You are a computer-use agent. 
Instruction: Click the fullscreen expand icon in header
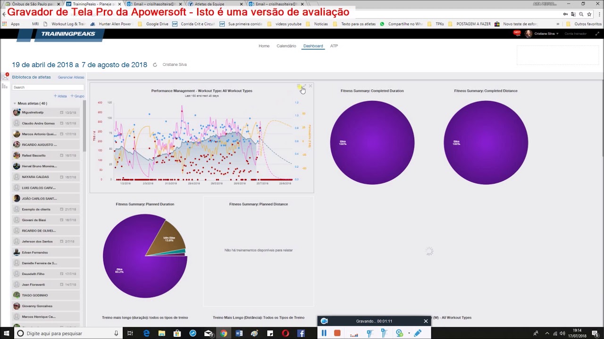597,33
